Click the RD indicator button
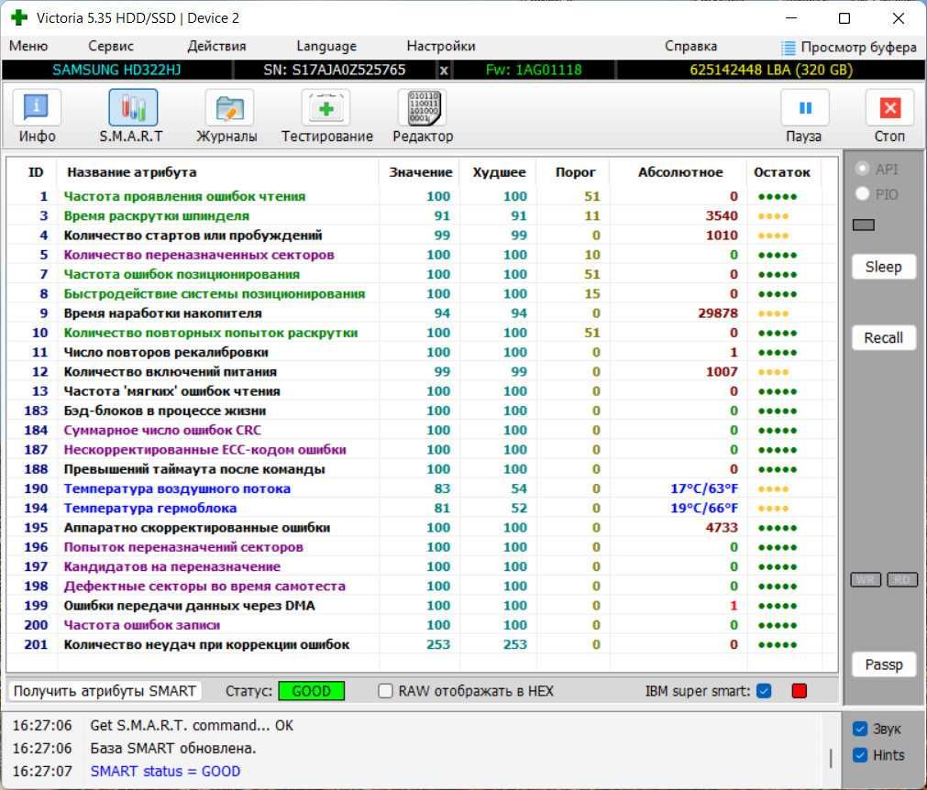The image size is (927, 790). (x=902, y=579)
